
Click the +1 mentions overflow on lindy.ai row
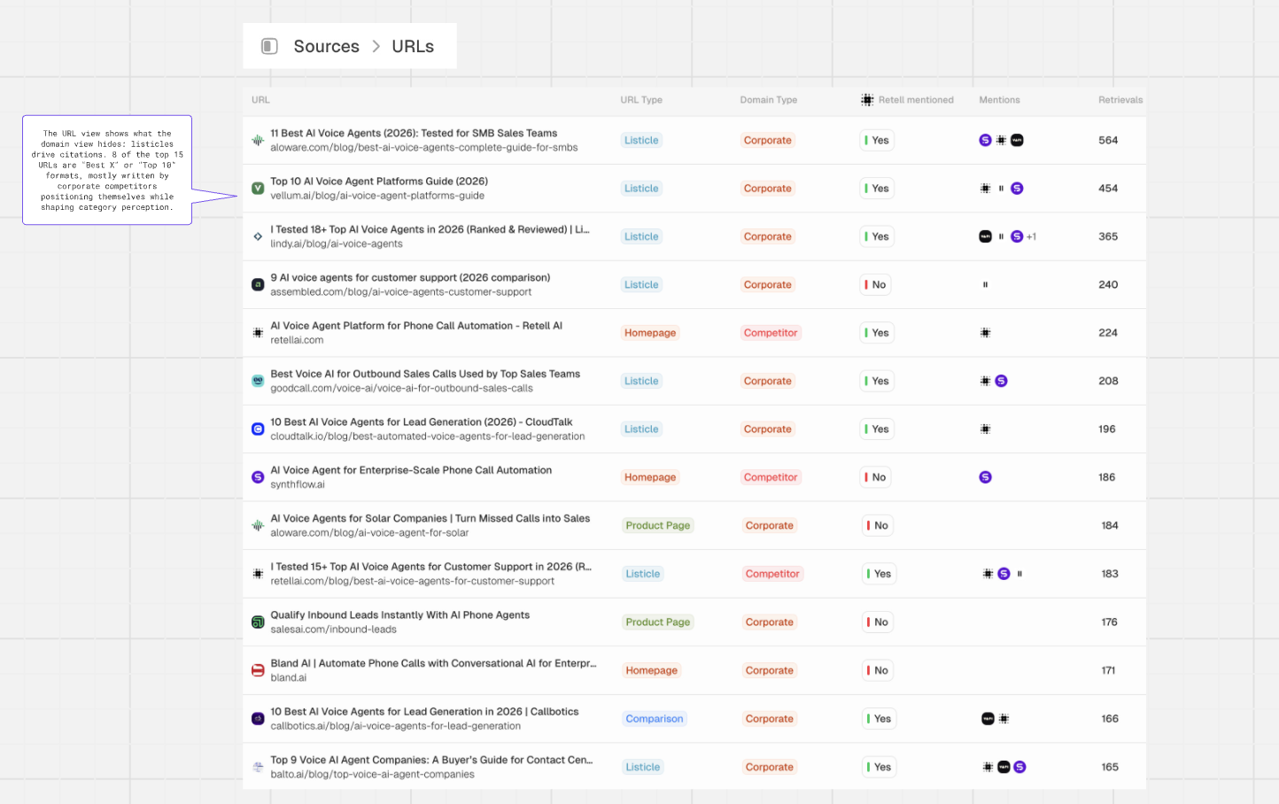1031,236
